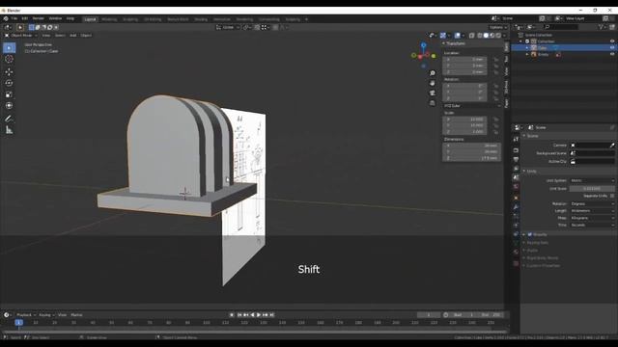
Task: Open the File menu
Action: (14, 18)
